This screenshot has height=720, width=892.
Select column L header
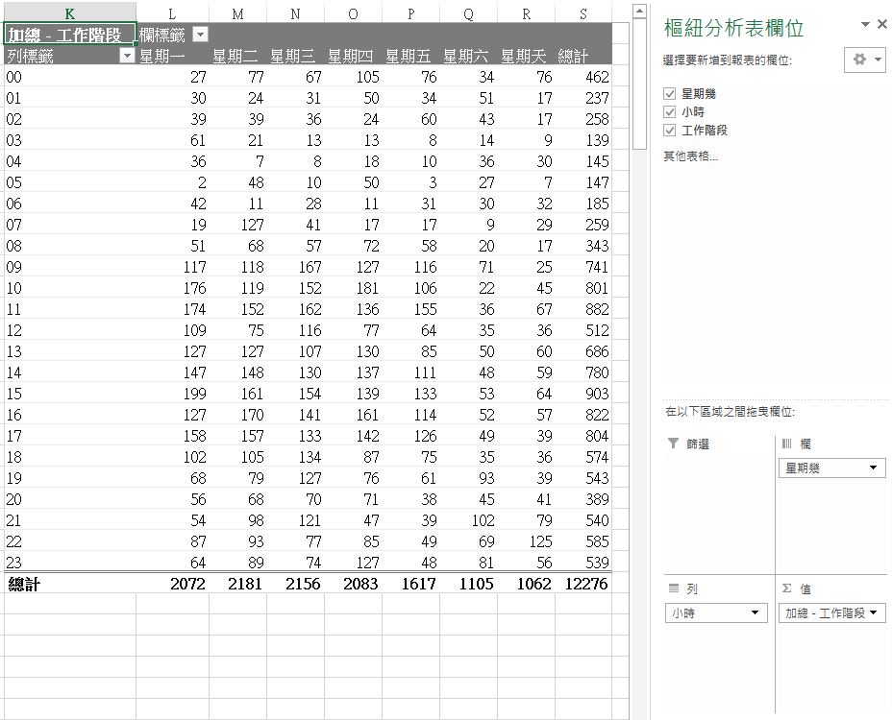pos(172,13)
